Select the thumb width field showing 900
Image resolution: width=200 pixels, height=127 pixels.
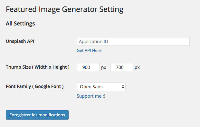pos(88,67)
